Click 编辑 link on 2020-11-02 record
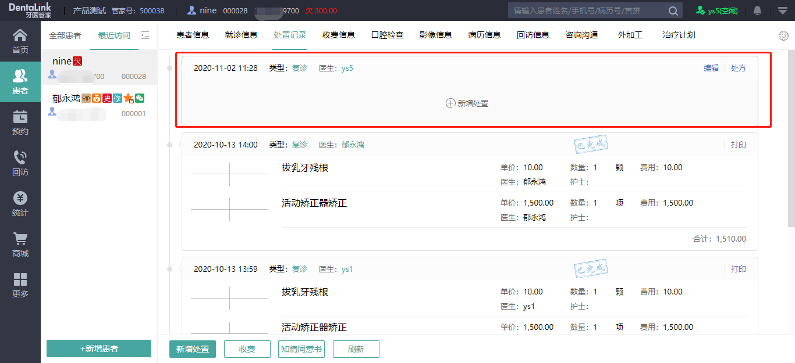Viewport: 795px width, 363px height. pyautogui.click(x=711, y=68)
